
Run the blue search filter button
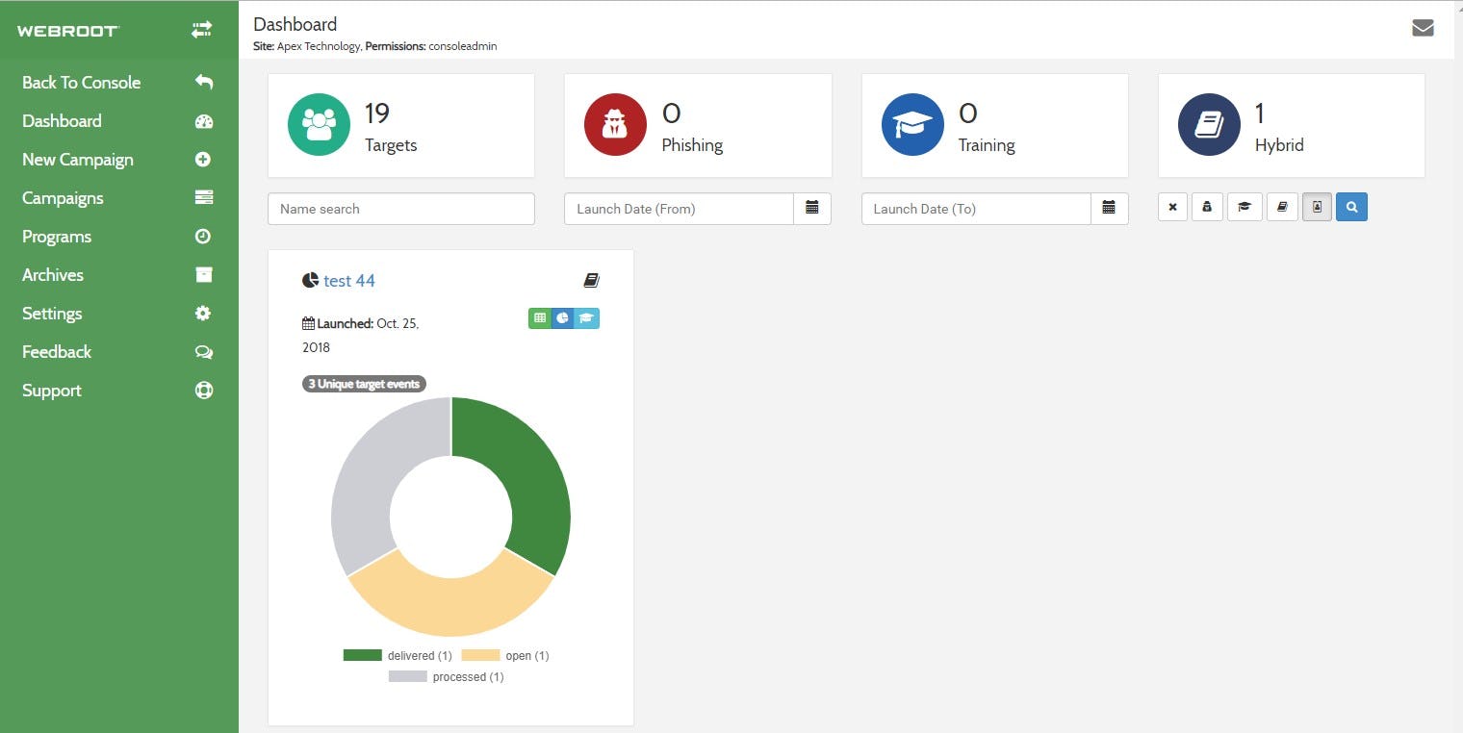(1351, 207)
